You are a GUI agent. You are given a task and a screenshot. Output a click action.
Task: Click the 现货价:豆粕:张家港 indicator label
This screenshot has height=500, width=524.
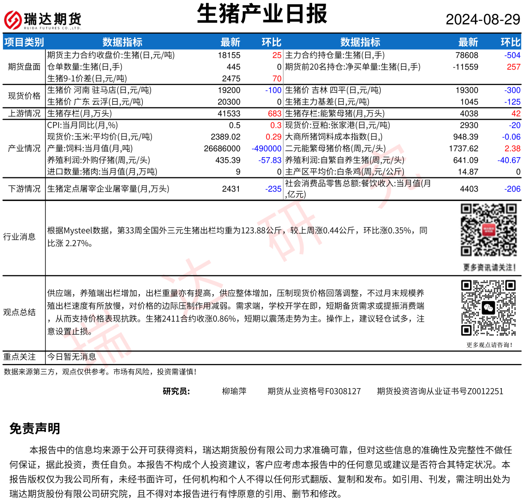click(x=338, y=125)
